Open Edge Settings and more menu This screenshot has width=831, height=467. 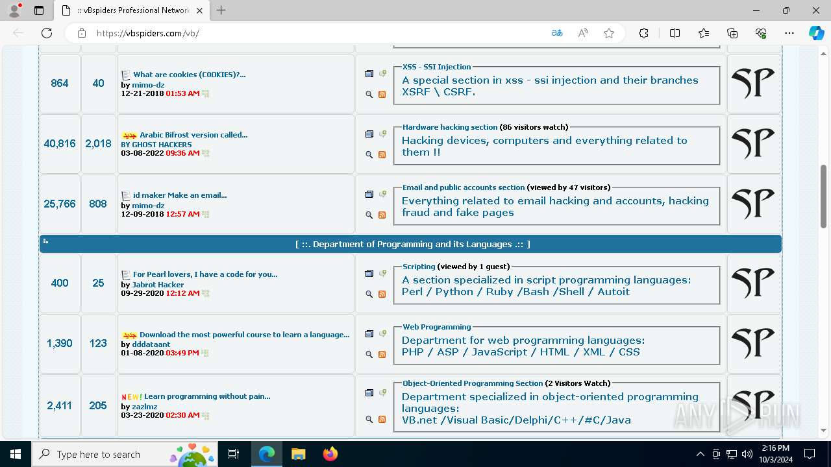[x=789, y=33]
